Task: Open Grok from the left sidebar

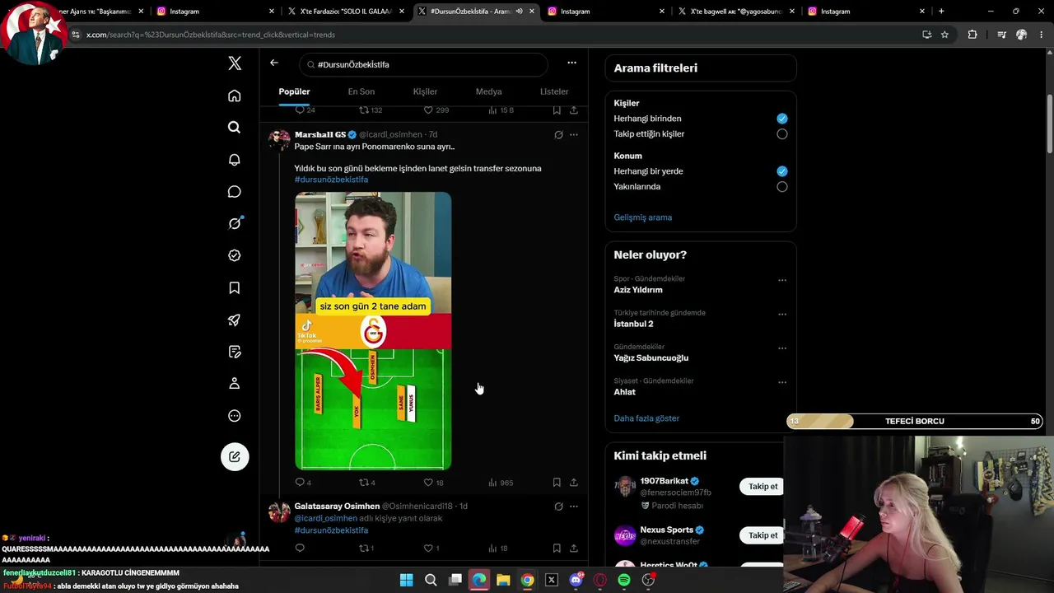Action: point(235,223)
